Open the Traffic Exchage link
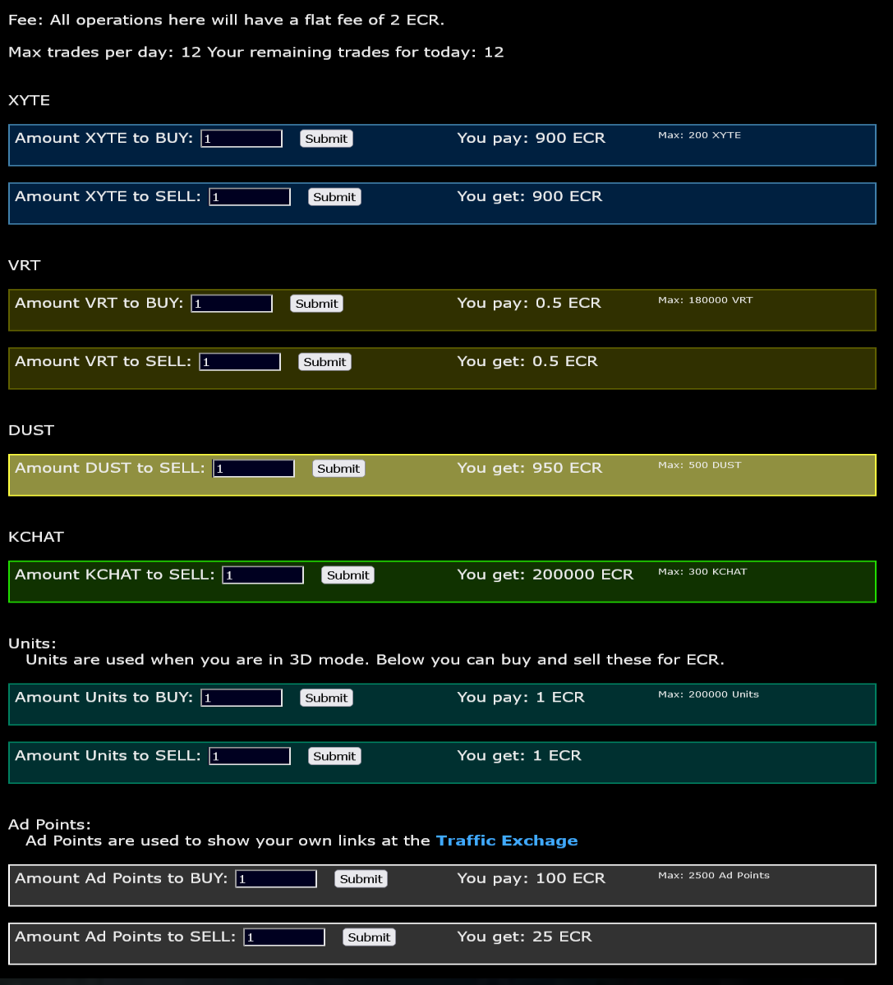893x985 pixels. pos(507,841)
